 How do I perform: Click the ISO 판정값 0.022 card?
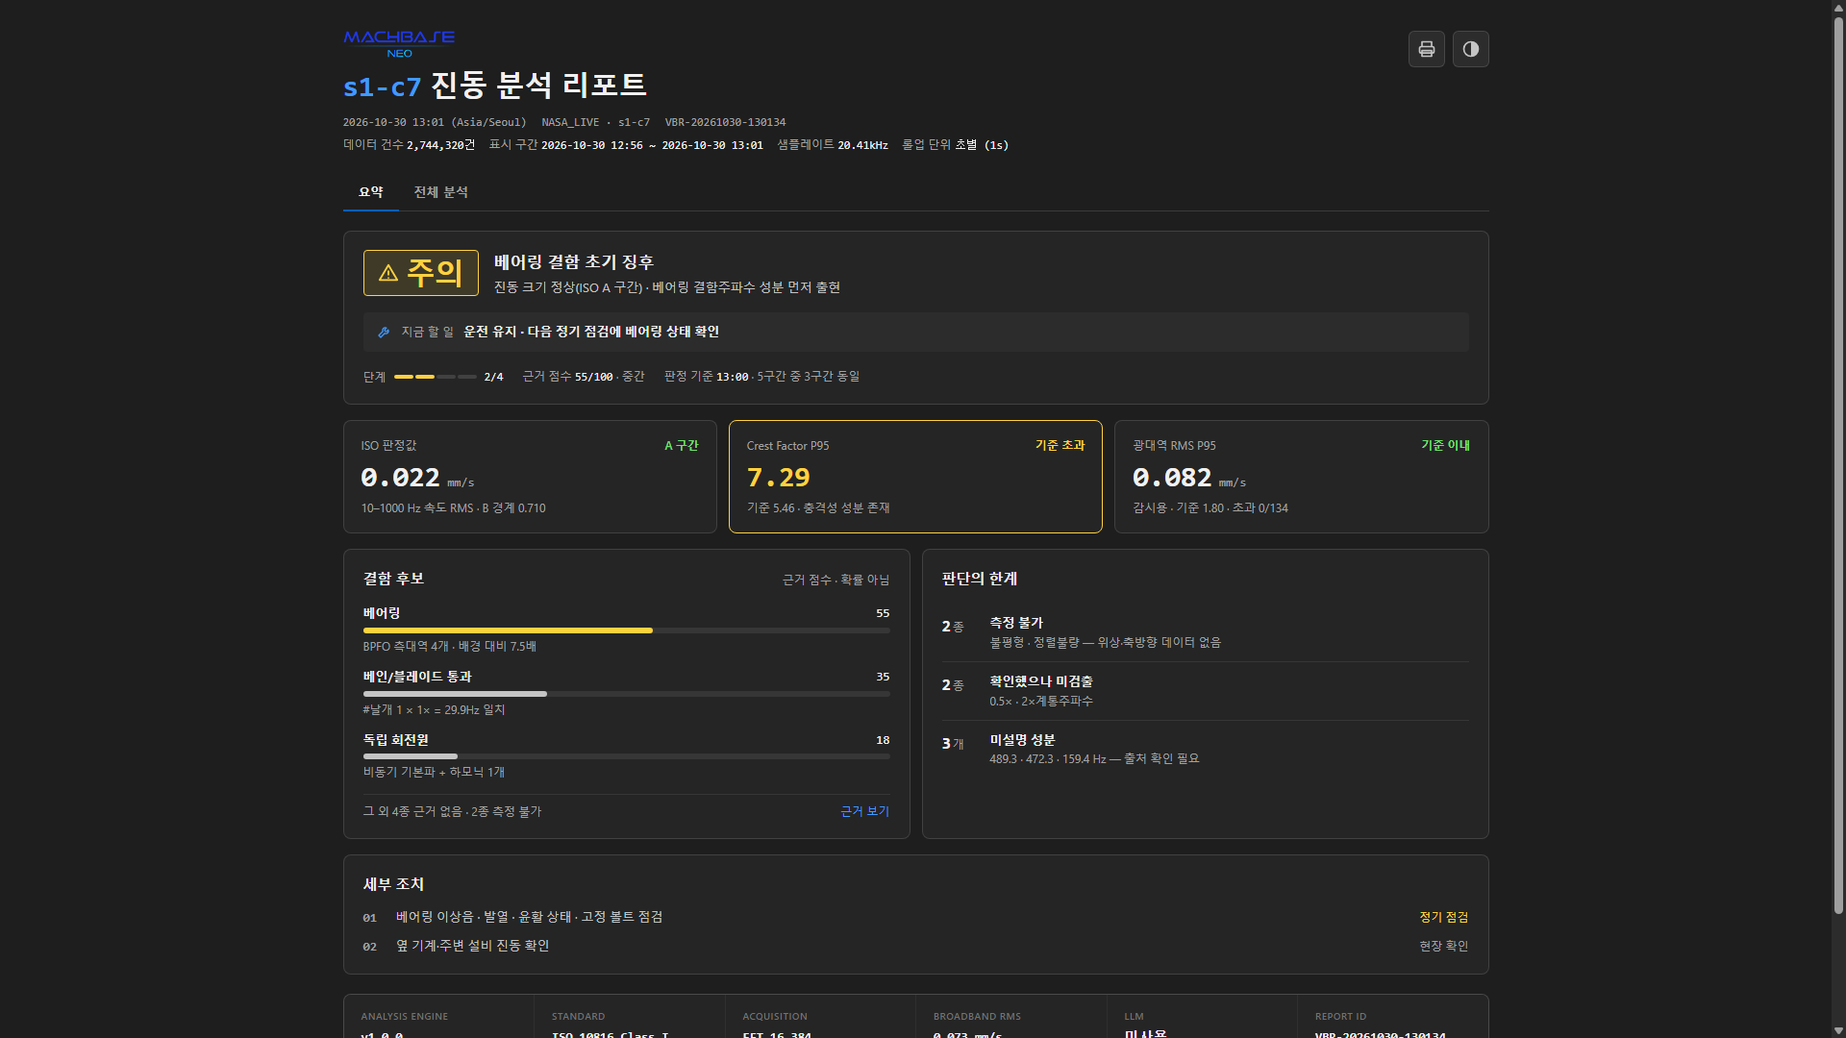click(530, 477)
